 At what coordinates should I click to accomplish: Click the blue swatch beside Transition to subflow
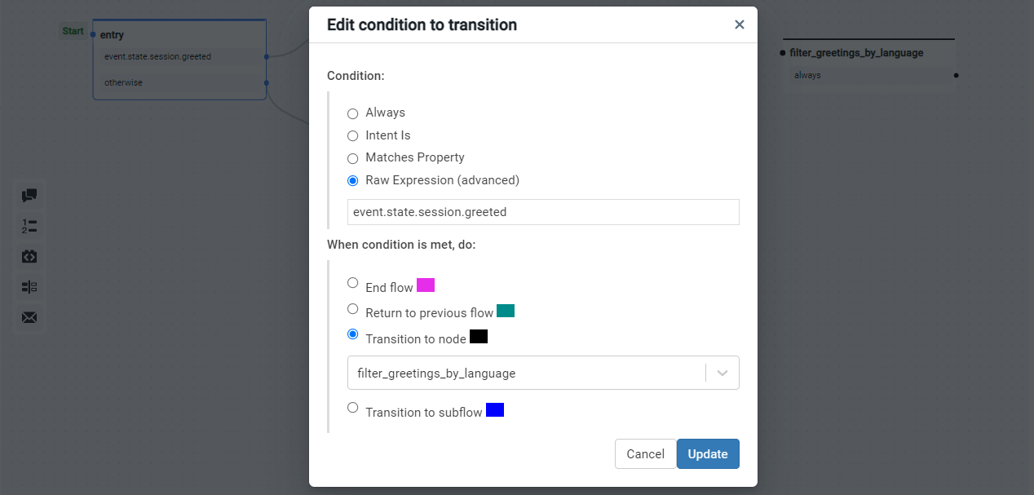pos(495,409)
